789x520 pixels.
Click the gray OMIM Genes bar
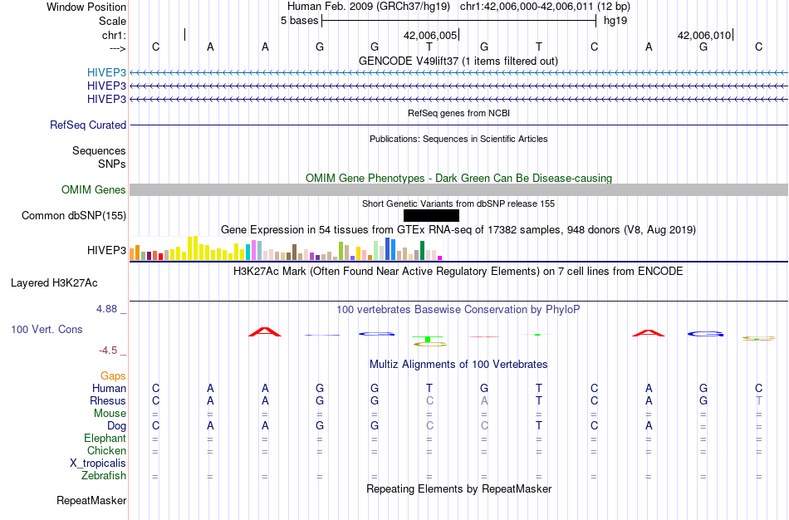click(x=458, y=189)
